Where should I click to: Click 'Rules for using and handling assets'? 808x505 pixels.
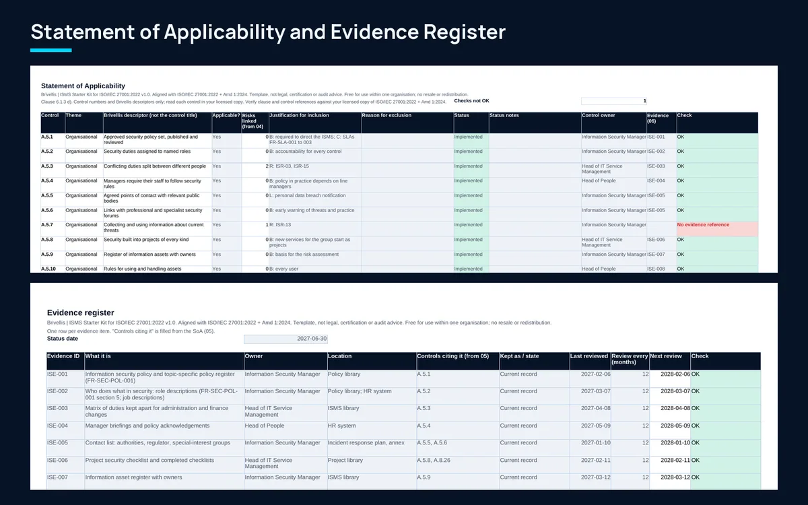pos(157,269)
